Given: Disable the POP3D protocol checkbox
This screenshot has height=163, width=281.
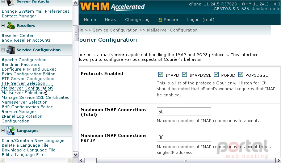Looking at the screenshot, I should coord(216,74).
